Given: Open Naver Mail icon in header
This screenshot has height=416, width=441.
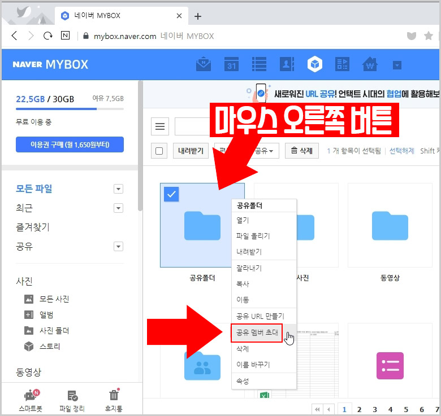Looking at the screenshot, I should click(204, 64).
